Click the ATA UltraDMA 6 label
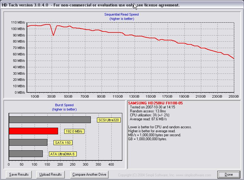This screenshot has height=180, width=244. click(x=63, y=154)
